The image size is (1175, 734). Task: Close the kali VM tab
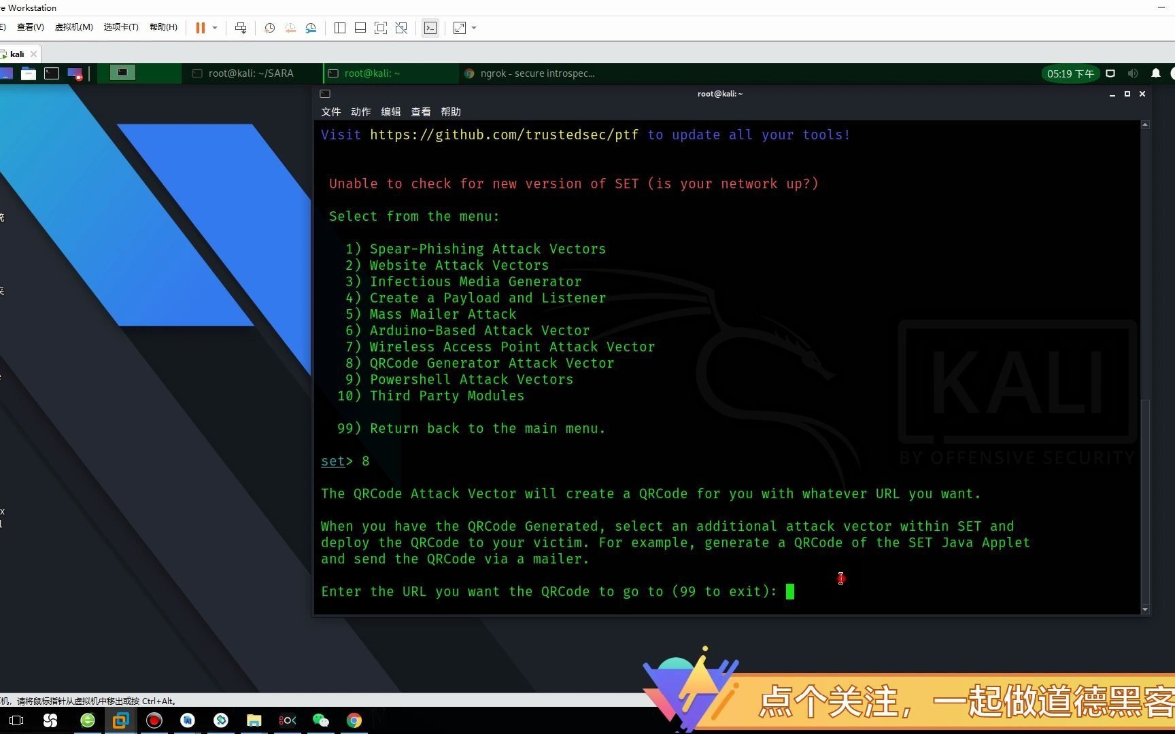tap(33, 54)
